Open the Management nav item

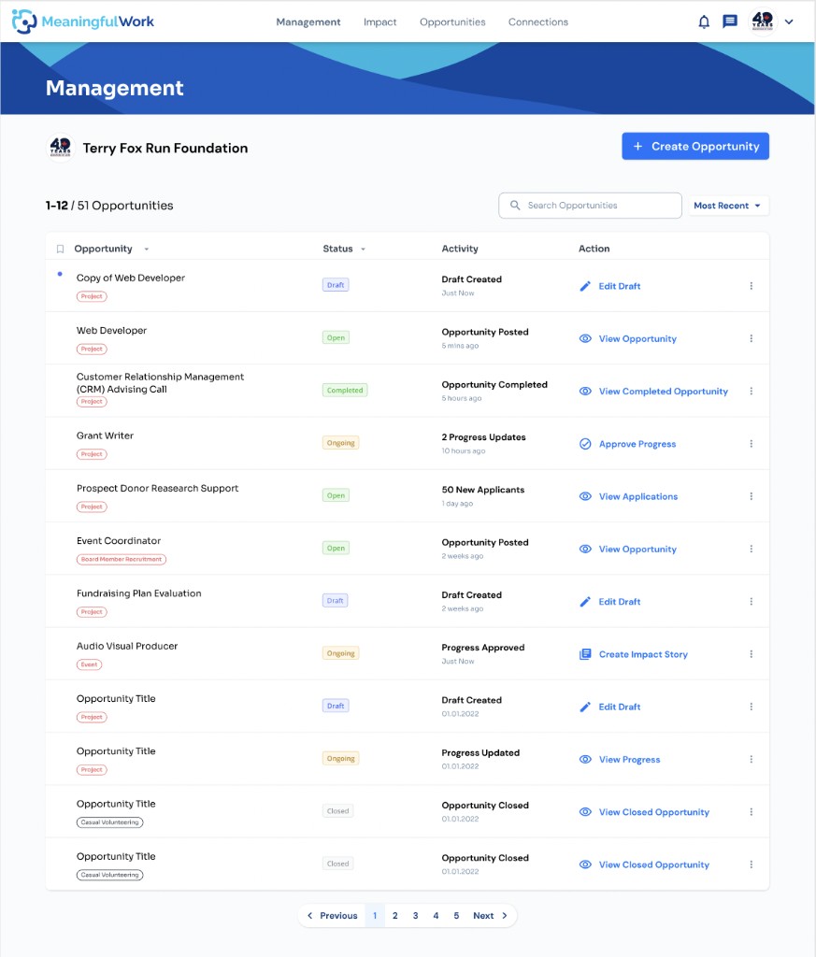pos(308,22)
